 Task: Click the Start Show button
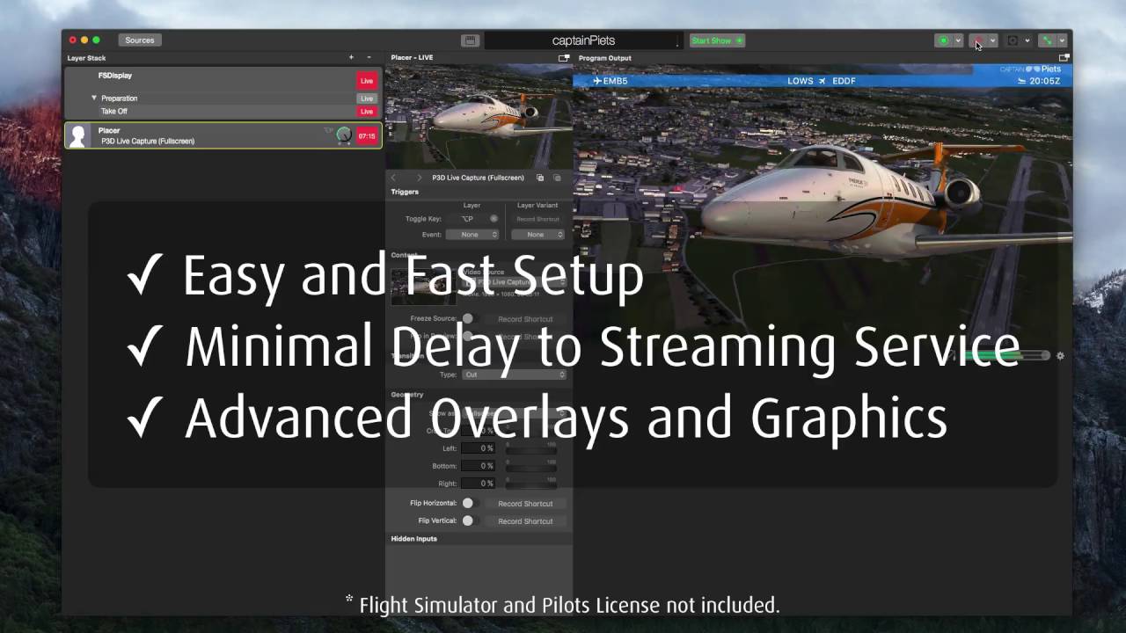click(x=717, y=40)
